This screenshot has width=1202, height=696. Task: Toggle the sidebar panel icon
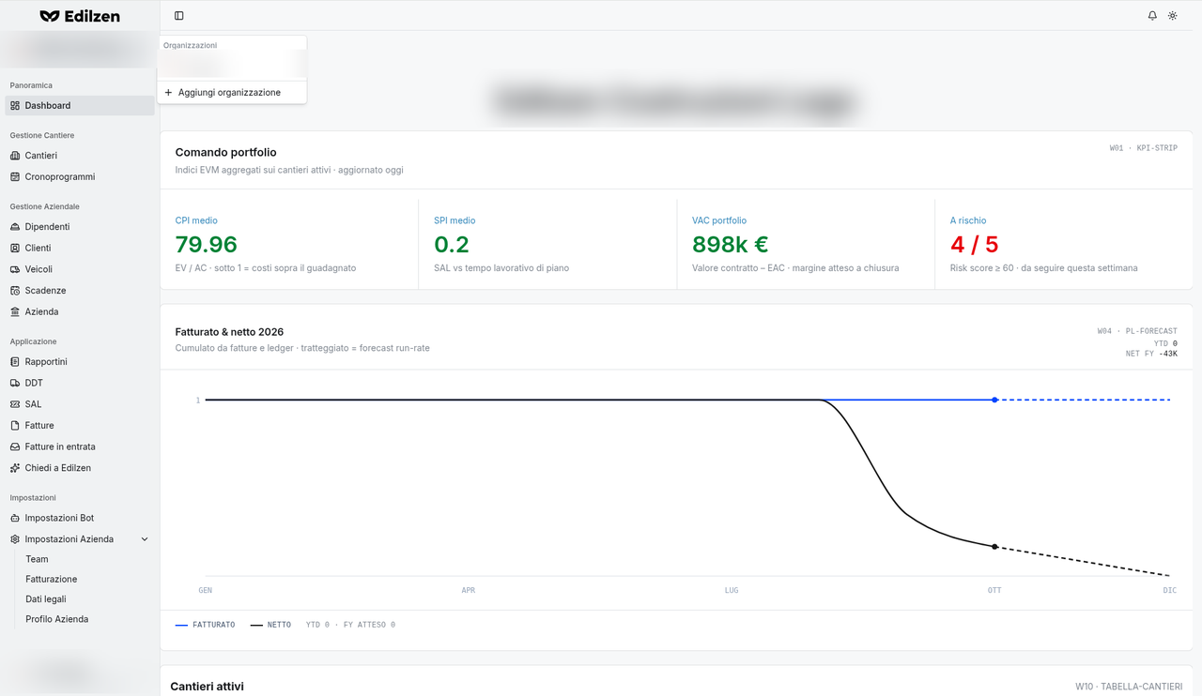click(x=179, y=16)
